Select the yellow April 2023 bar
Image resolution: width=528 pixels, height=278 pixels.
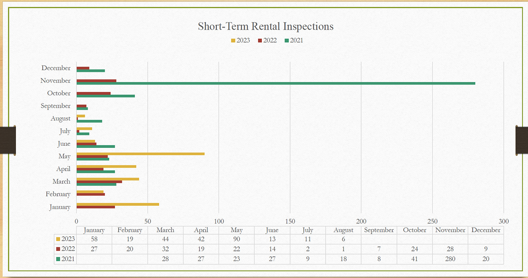[106, 166]
